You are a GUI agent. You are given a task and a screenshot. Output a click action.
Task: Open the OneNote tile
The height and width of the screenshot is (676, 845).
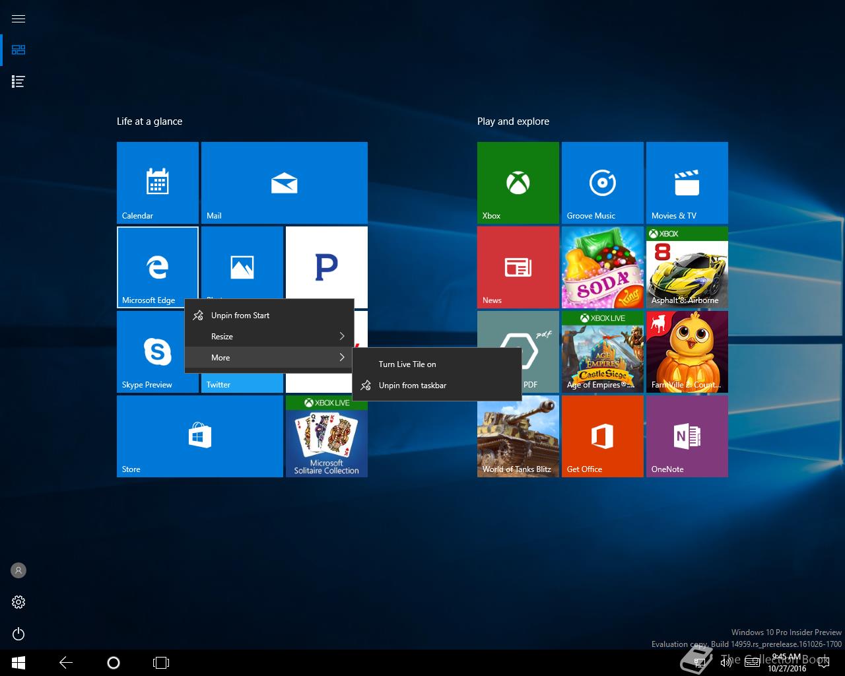click(687, 436)
